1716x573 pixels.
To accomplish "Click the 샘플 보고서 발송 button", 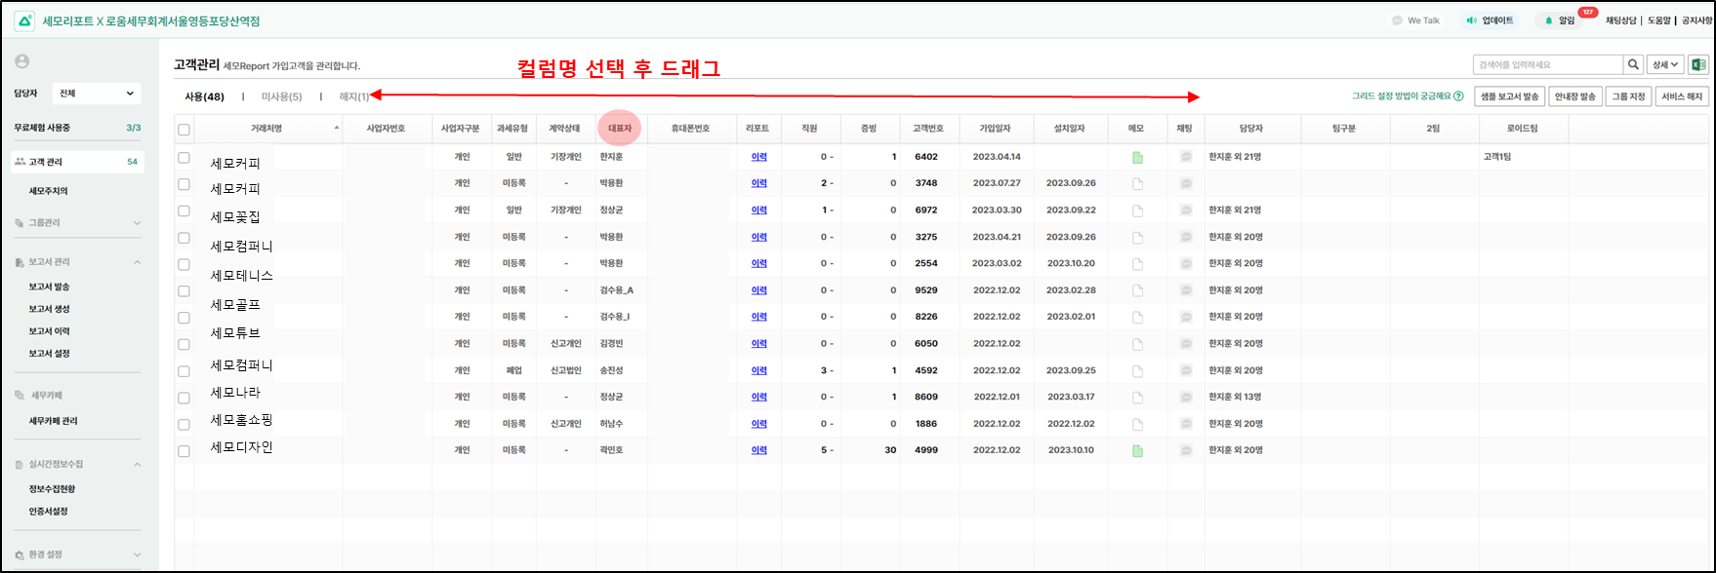I will click(1508, 96).
